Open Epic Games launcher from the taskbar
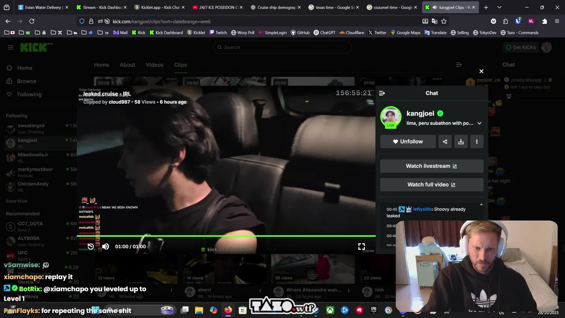The height and width of the screenshot is (318, 565). tap(374, 310)
